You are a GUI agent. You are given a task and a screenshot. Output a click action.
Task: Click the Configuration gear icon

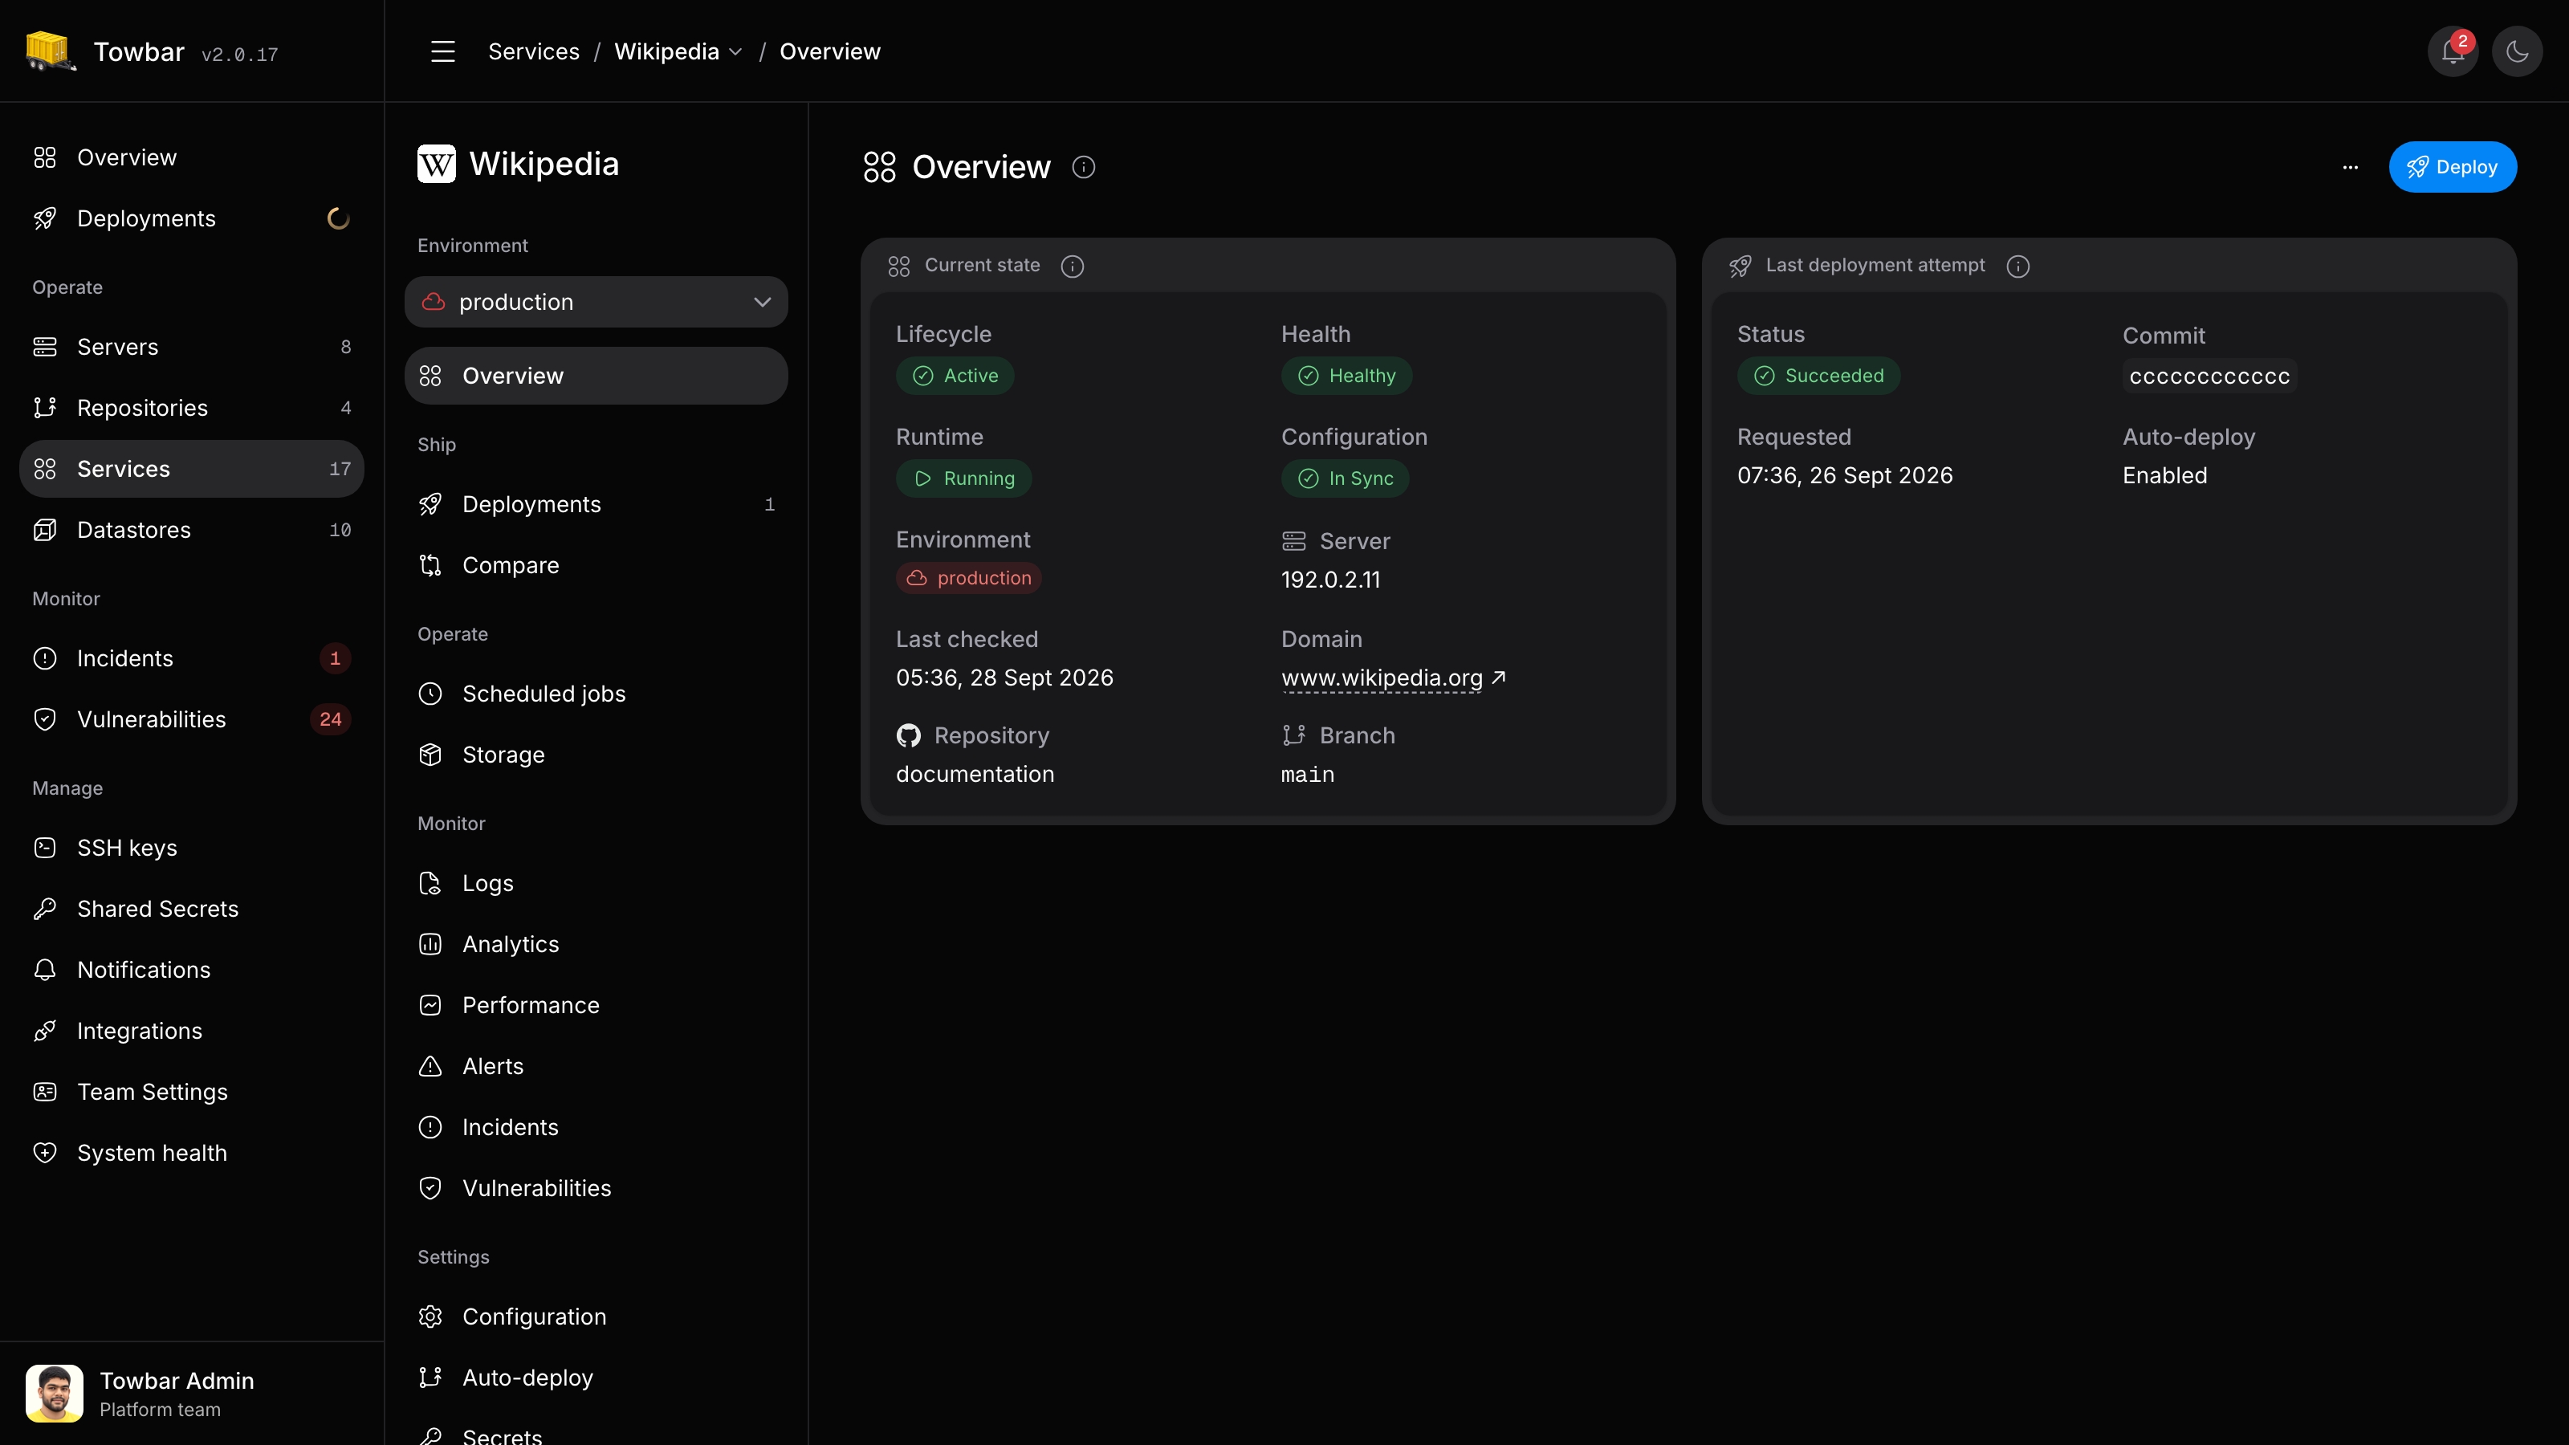click(430, 1317)
